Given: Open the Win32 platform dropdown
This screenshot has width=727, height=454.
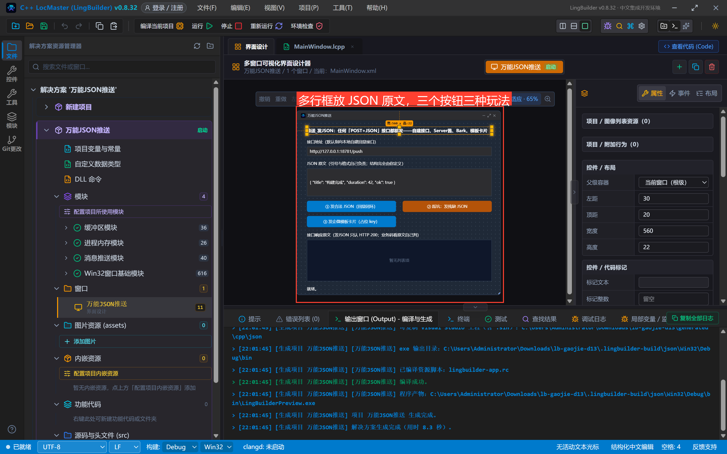Looking at the screenshot, I should 217,447.
